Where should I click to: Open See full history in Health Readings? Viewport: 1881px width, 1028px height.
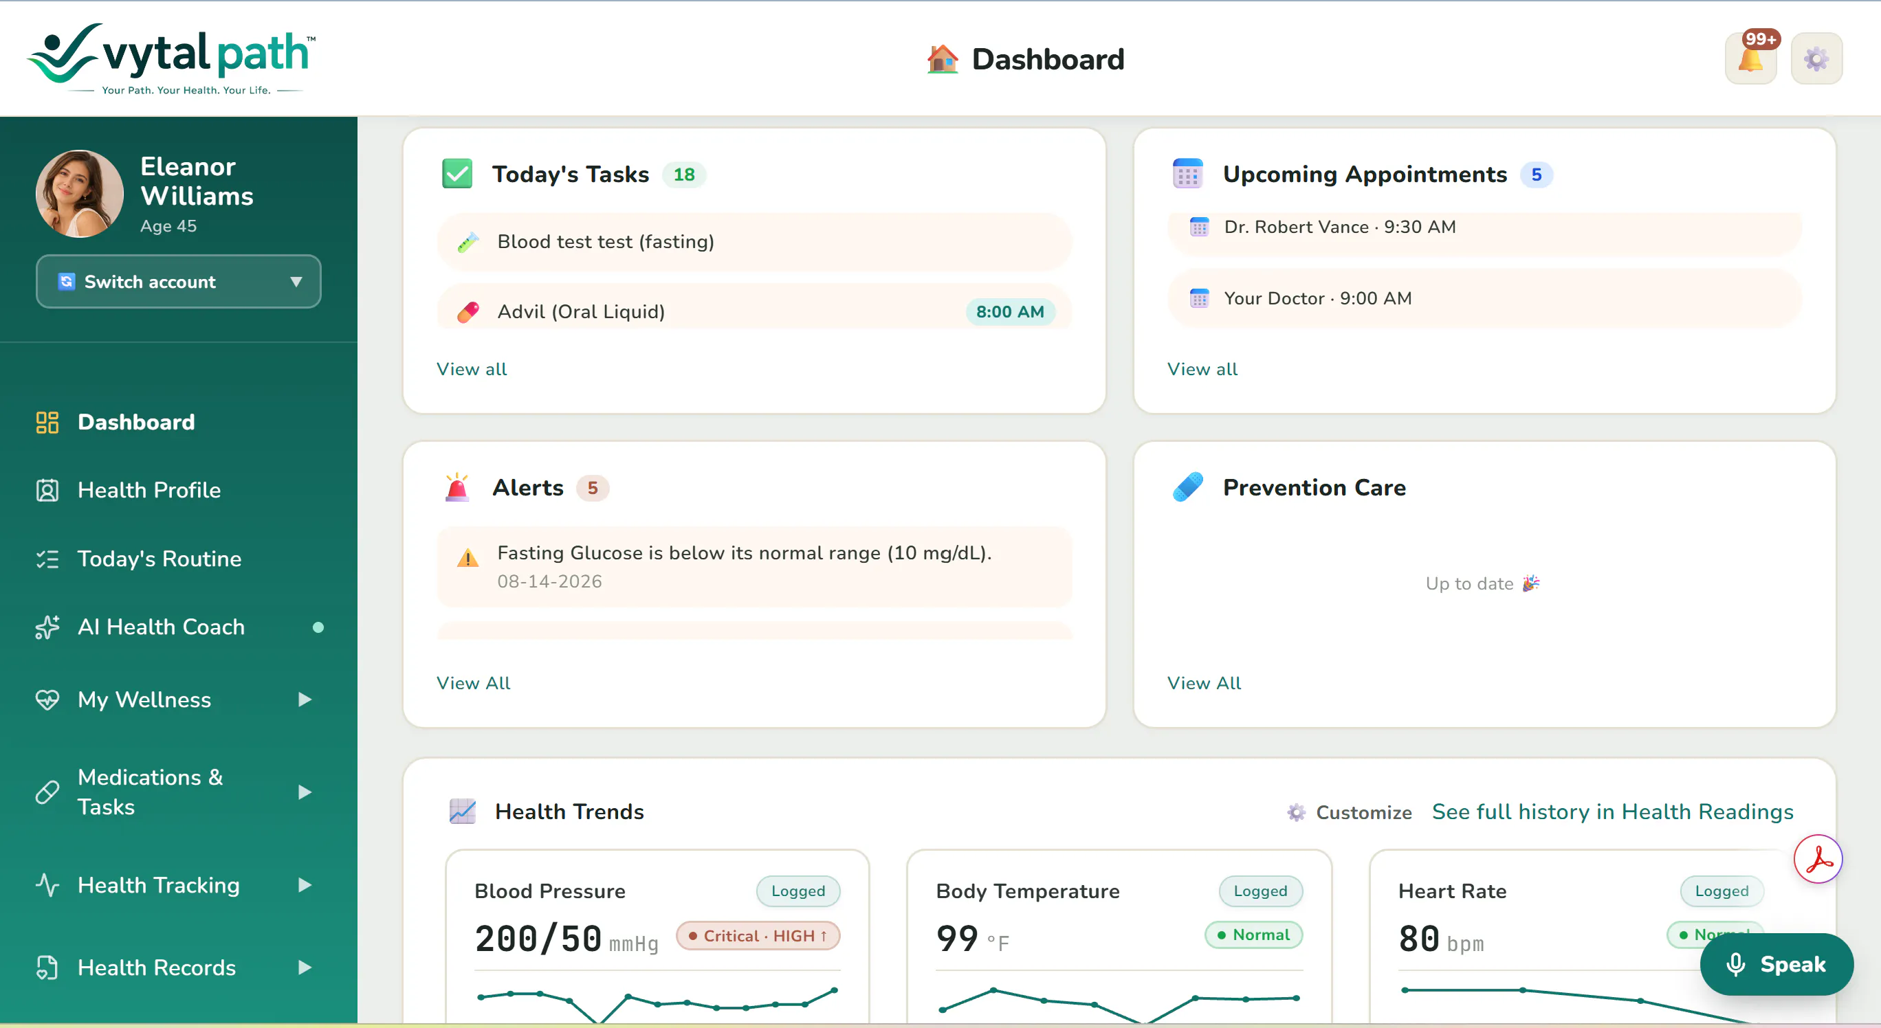pyautogui.click(x=1612, y=812)
